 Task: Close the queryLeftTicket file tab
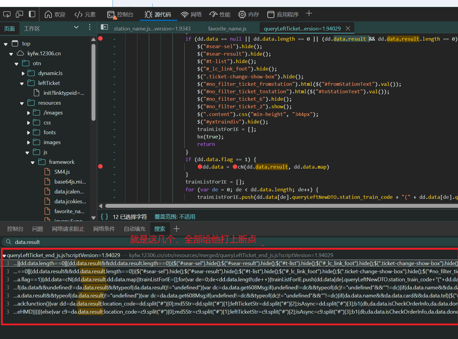point(348,28)
